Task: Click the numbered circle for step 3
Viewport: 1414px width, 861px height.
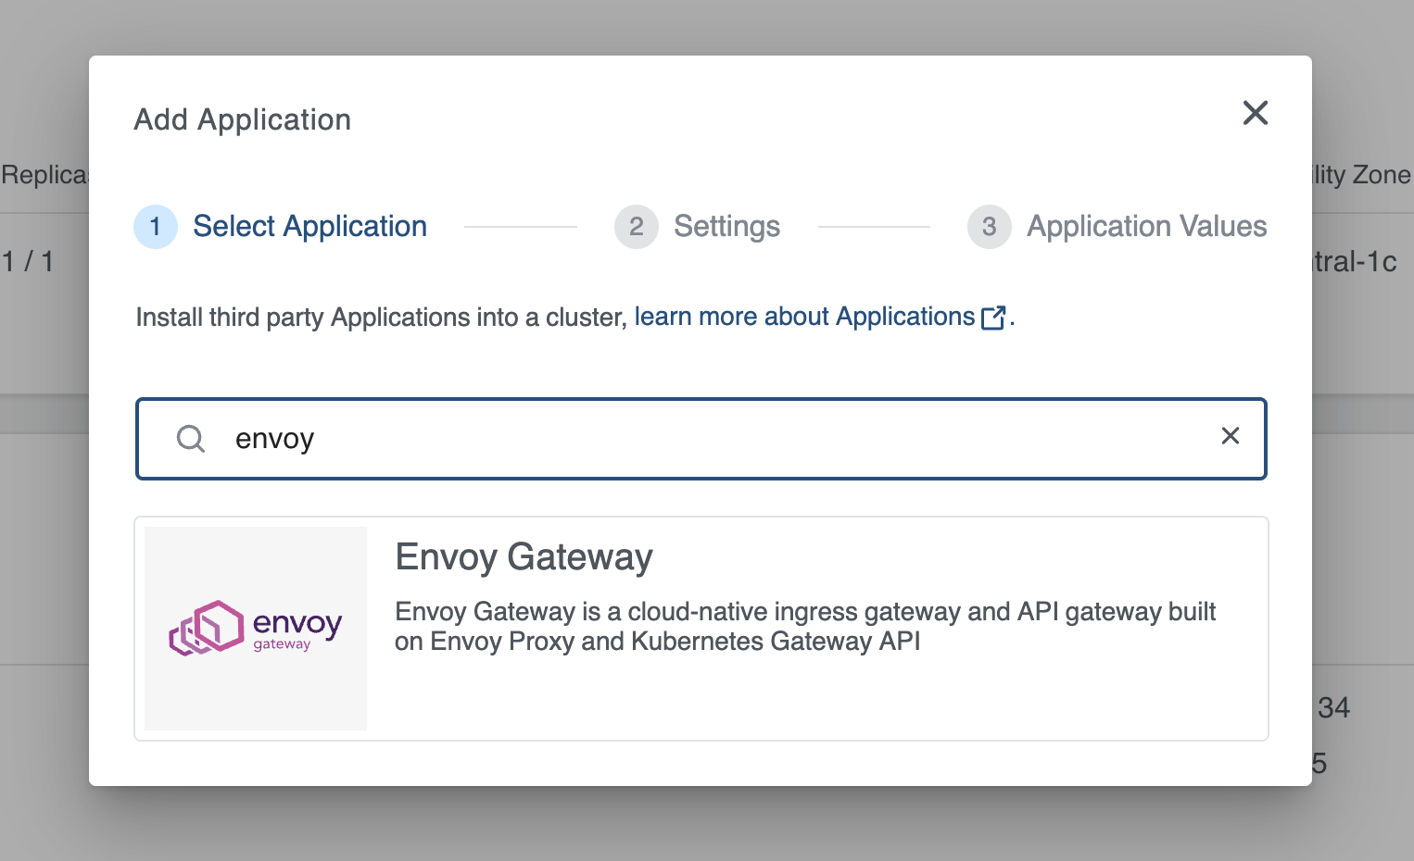Action: click(989, 226)
